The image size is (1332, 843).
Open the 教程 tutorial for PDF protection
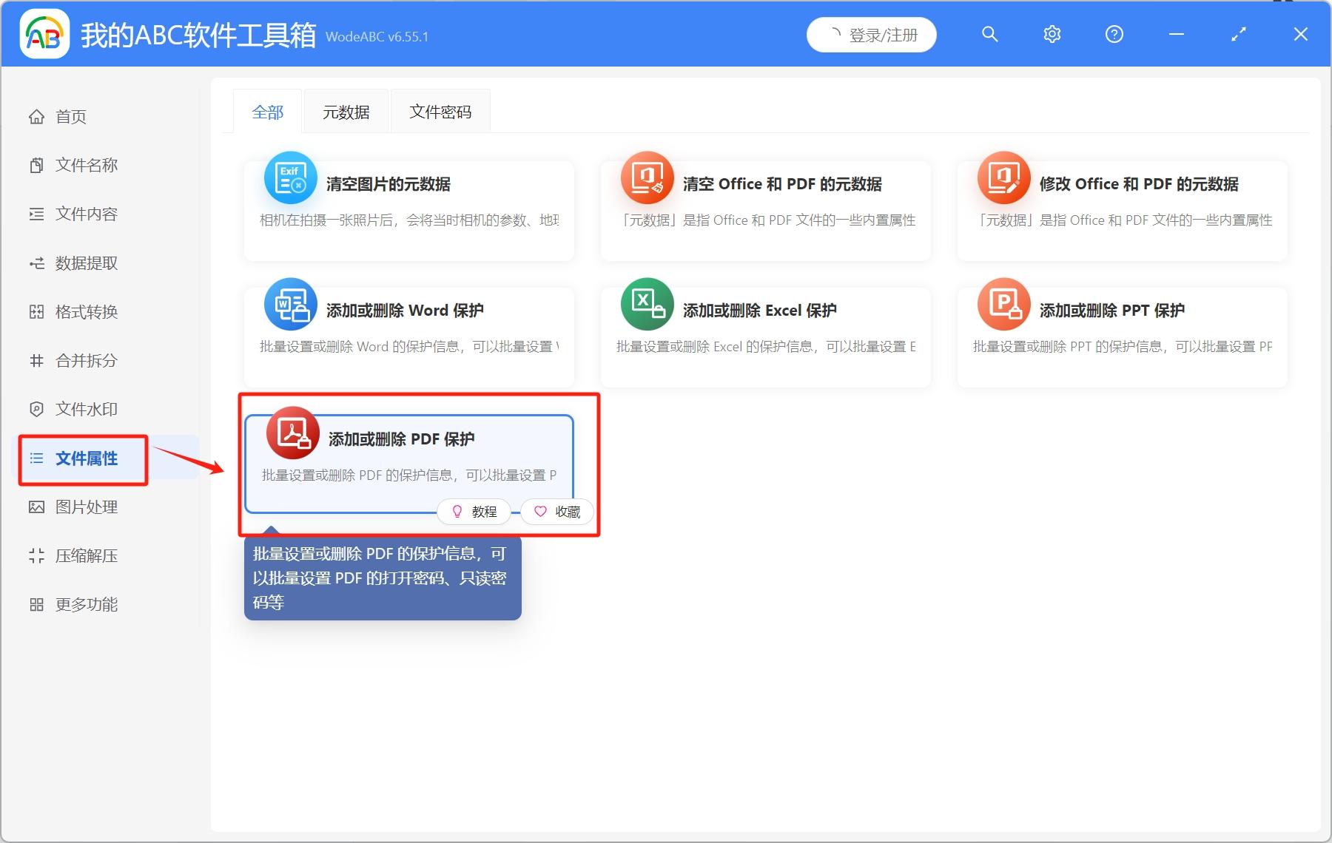474,511
